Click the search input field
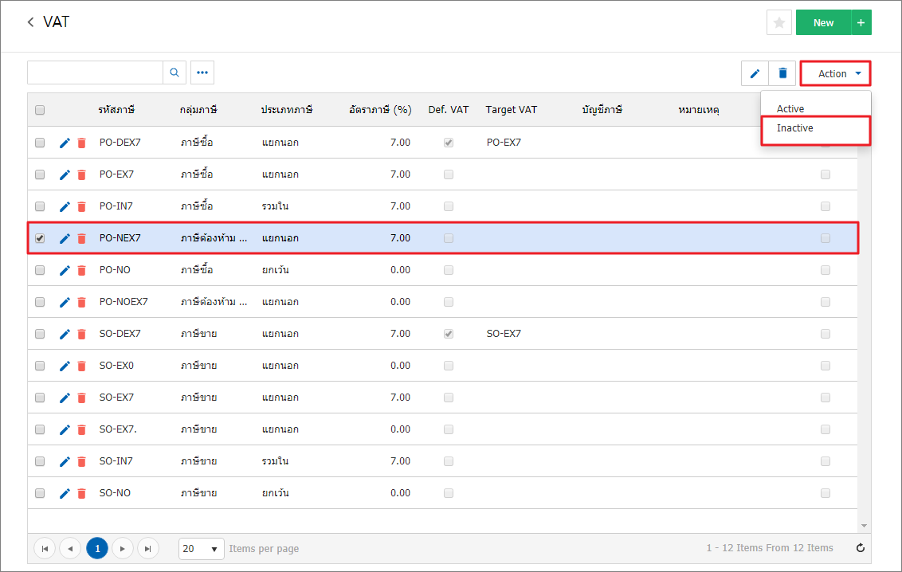The height and width of the screenshot is (572, 902). point(96,72)
